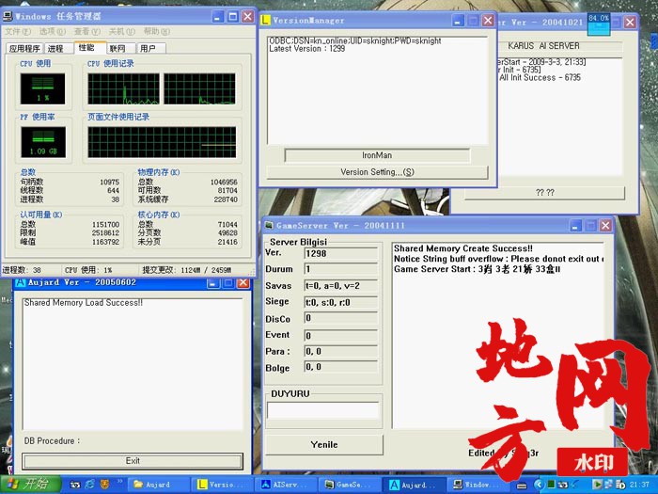Minimize the VersionManager window
The height and width of the screenshot is (494, 658).
[x=457, y=20]
